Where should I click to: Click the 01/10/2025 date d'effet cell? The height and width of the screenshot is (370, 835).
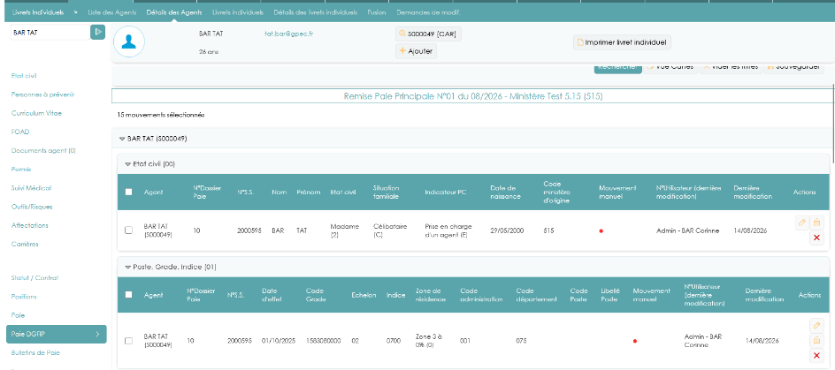279,341
